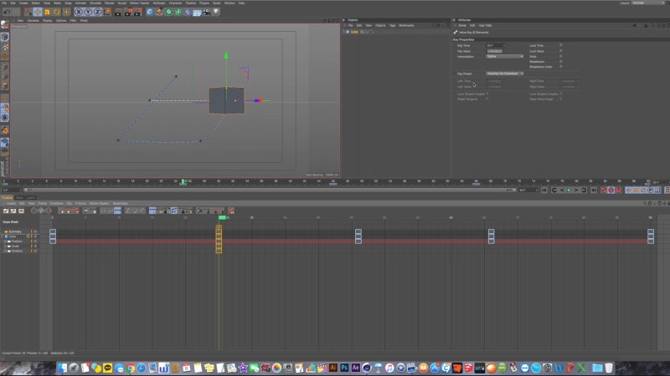The image size is (670, 376).
Task: Play the animation forward
Action: [x=569, y=191]
